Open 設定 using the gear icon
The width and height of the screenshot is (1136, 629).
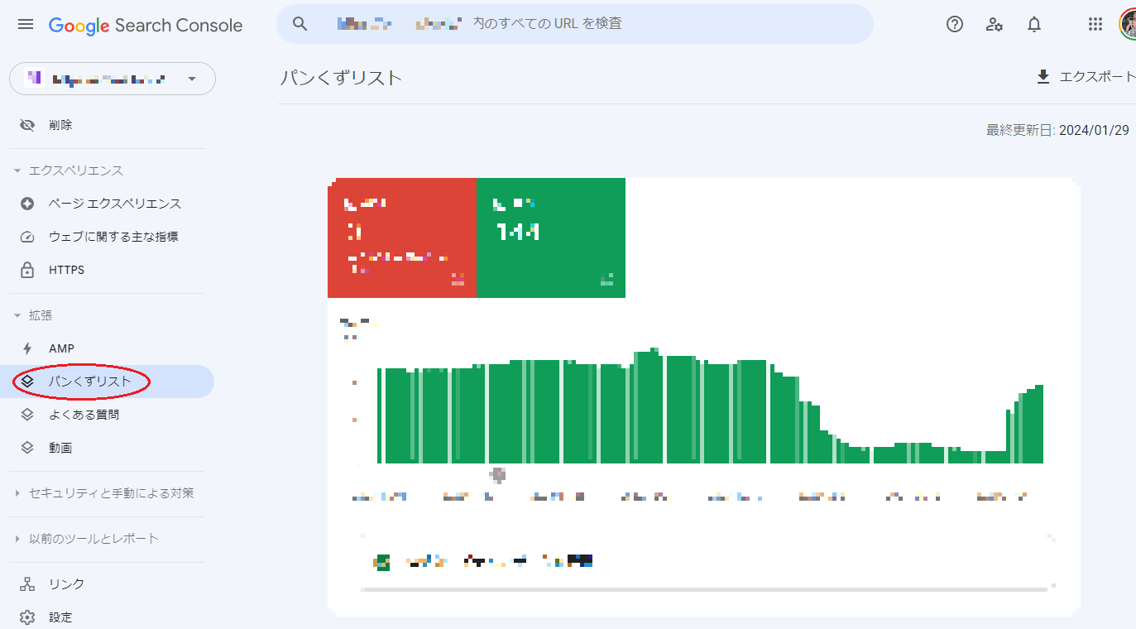tap(26, 617)
